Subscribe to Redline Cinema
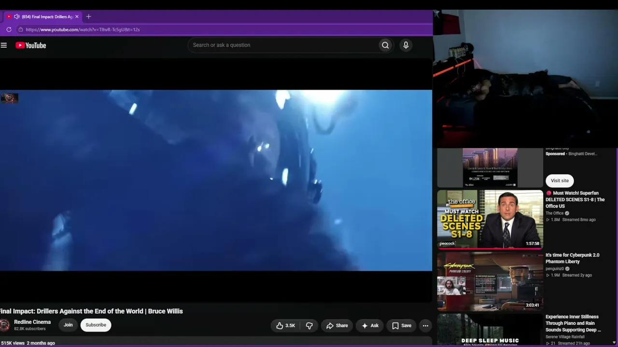 coord(96,325)
